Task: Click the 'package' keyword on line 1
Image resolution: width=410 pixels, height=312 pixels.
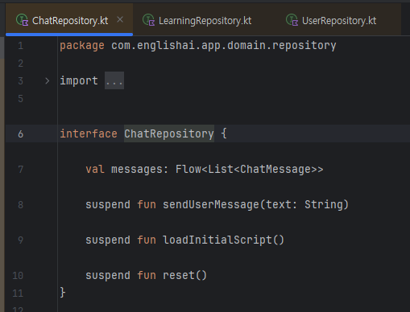Action: [x=82, y=46]
